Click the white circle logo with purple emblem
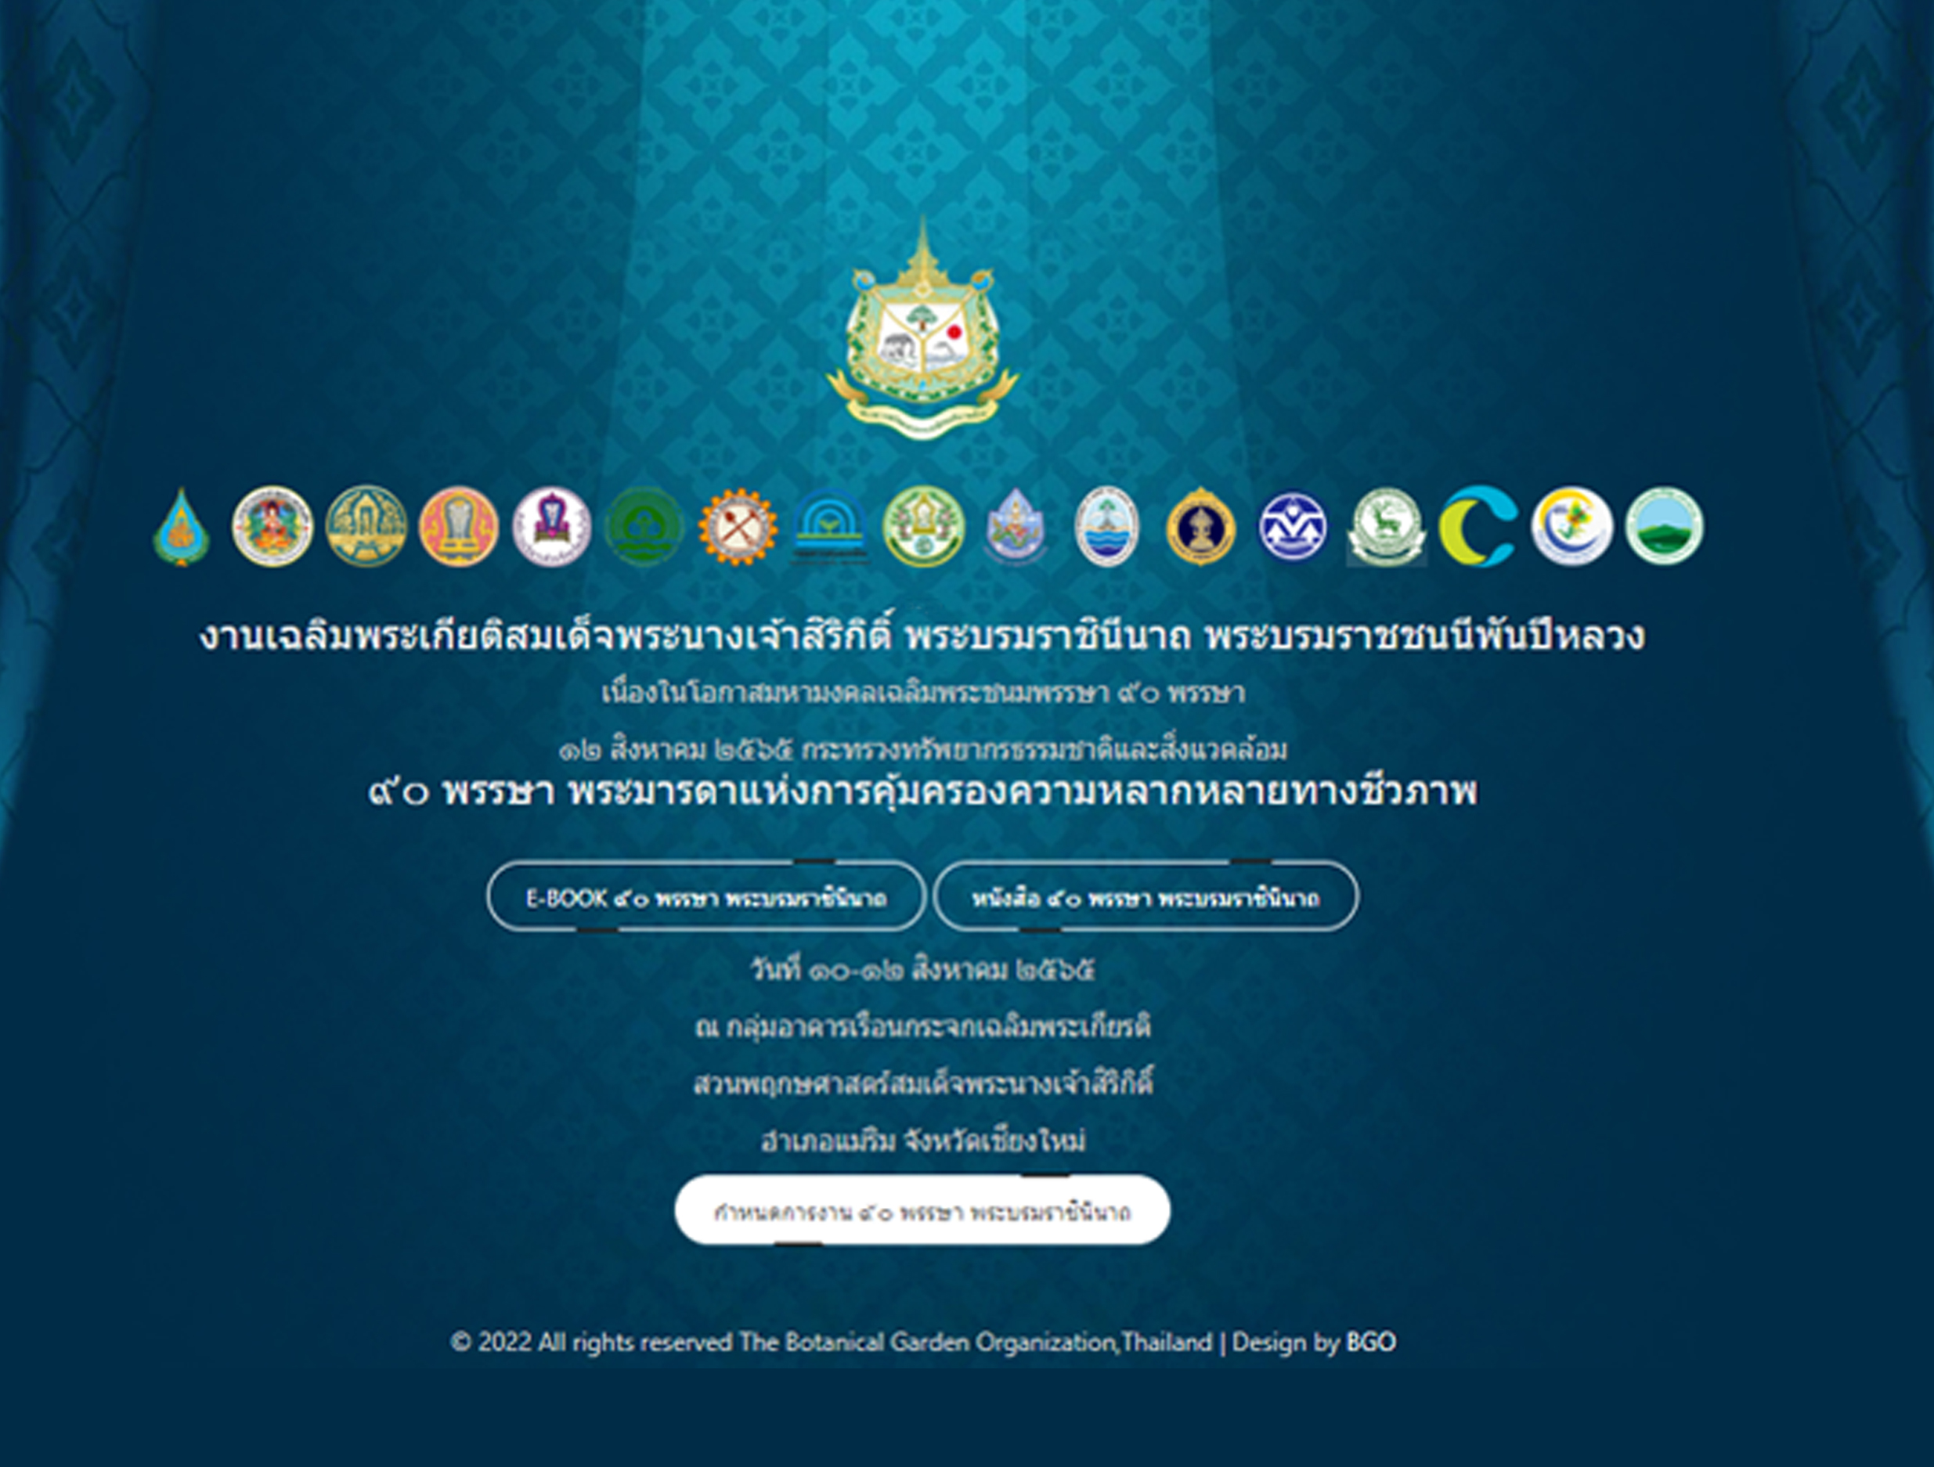The width and height of the screenshot is (1934, 1467). click(552, 526)
